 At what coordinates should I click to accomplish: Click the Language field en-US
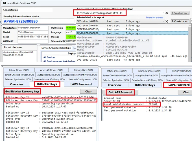(x=71, y=32)
